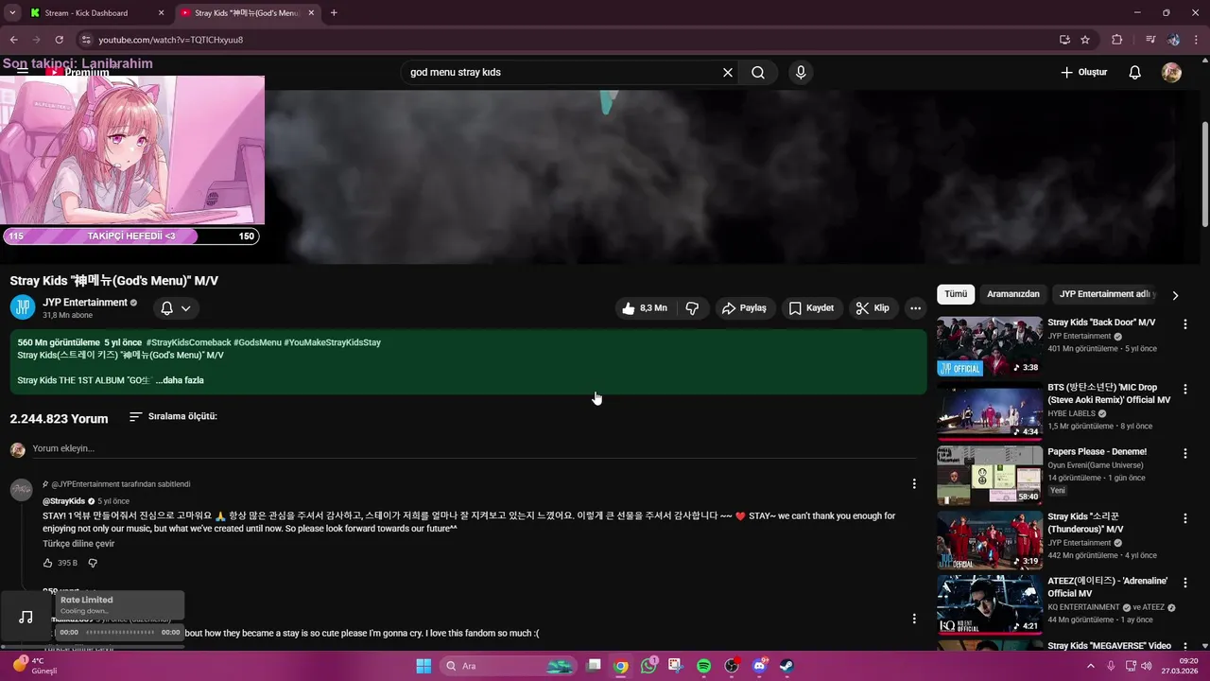Open Stray Kids "Back Door" M/V thumbnail

990,346
